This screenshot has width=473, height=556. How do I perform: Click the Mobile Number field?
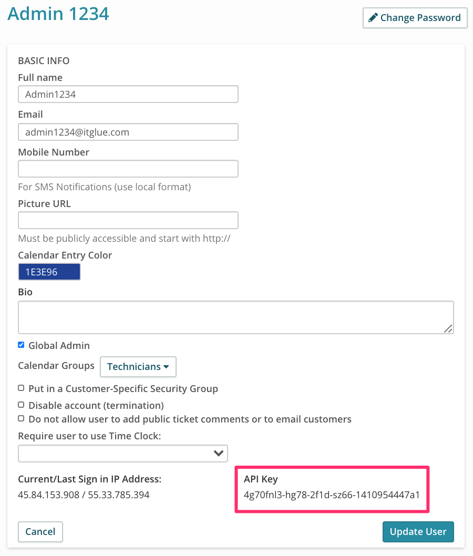click(x=128, y=169)
